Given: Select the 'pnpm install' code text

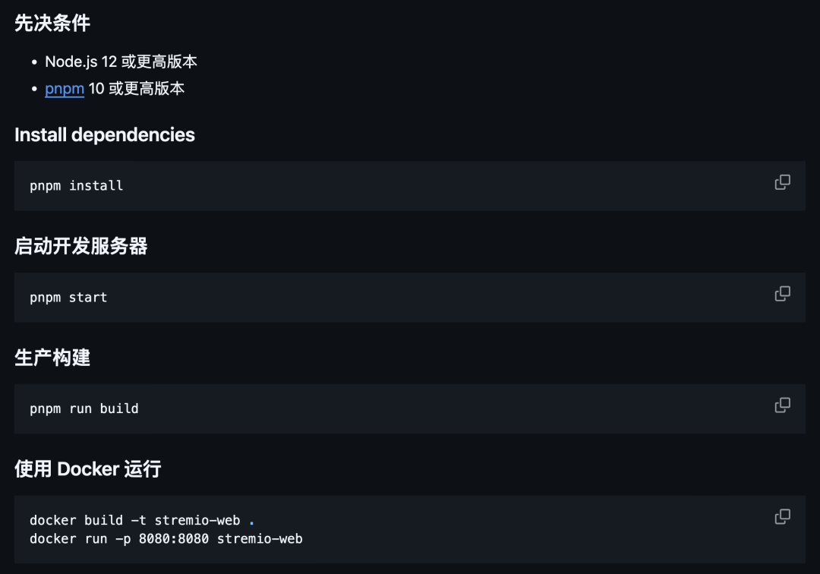Looking at the screenshot, I should tap(76, 185).
